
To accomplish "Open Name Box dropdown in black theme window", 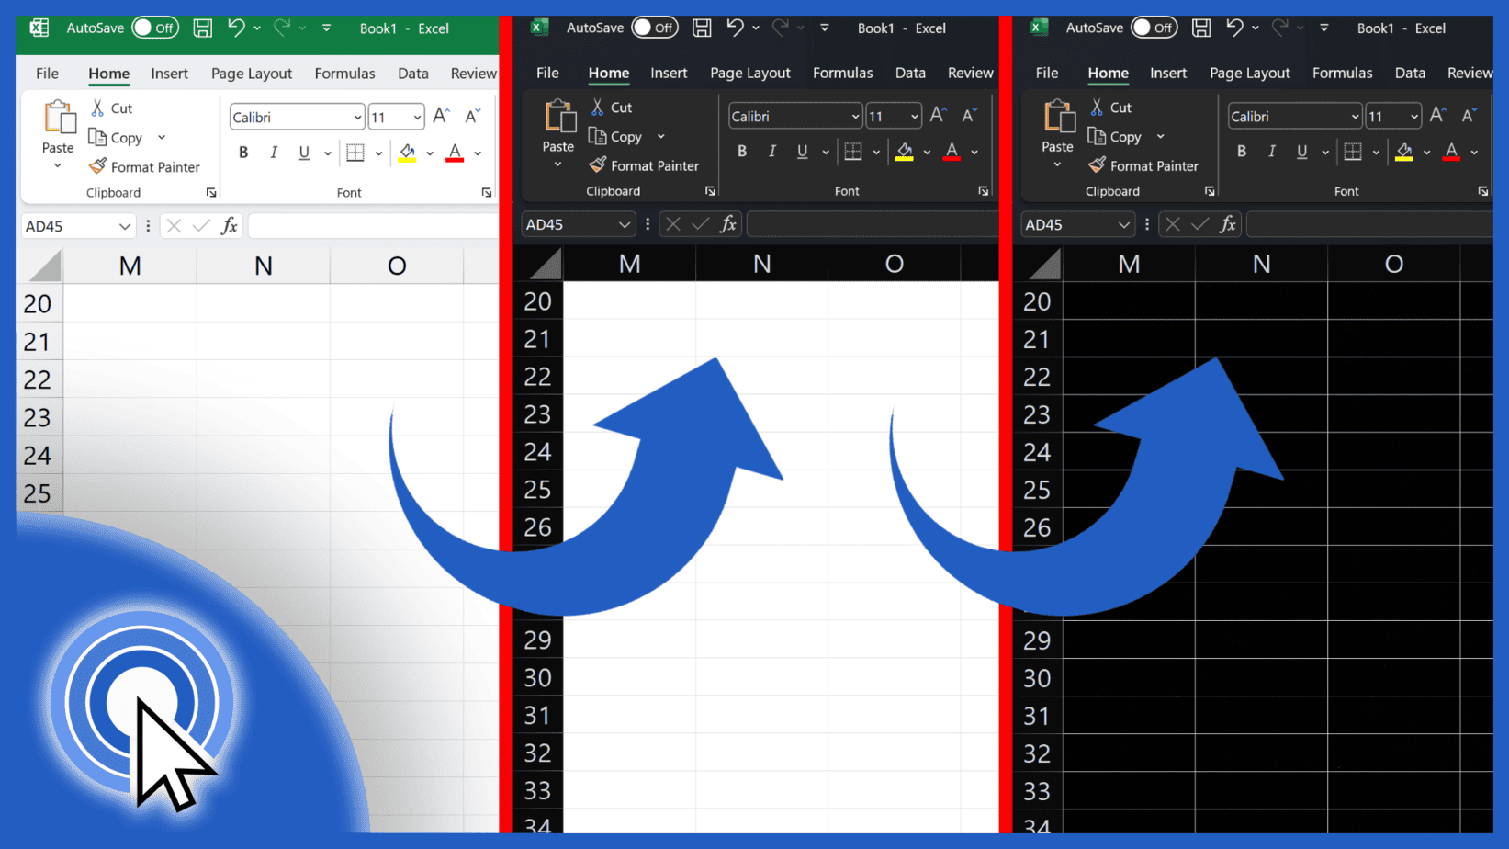I will [x=1124, y=224].
